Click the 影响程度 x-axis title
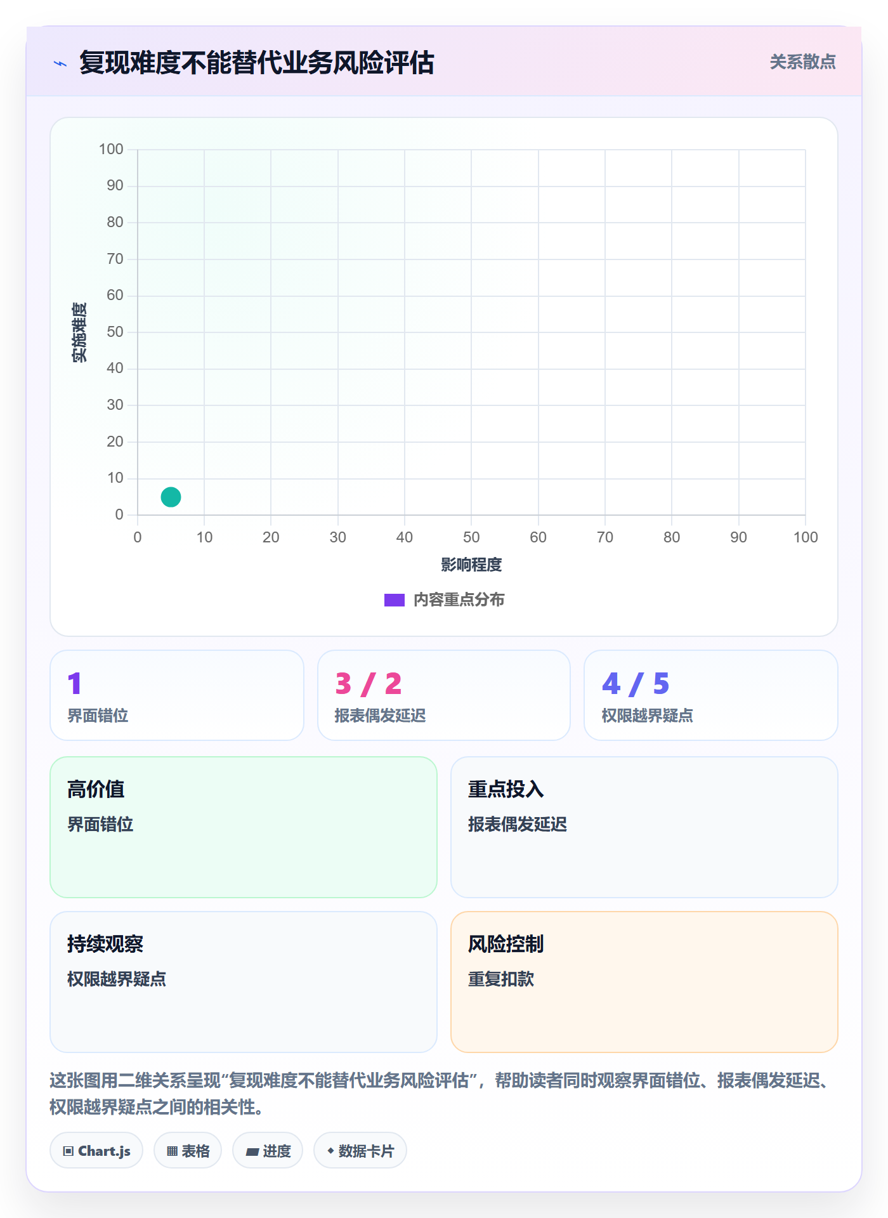 click(x=471, y=565)
